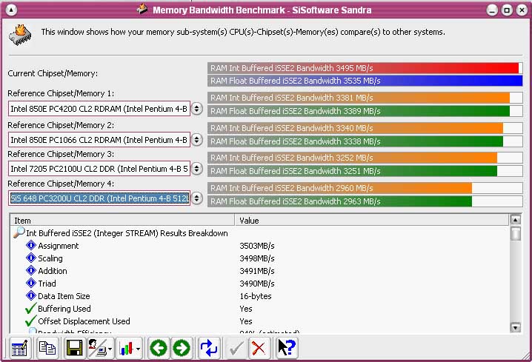The height and width of the screenshot is (362, 532).
Task: Open the bar chart toolbar icon
Action: click(x=126, y=348)
